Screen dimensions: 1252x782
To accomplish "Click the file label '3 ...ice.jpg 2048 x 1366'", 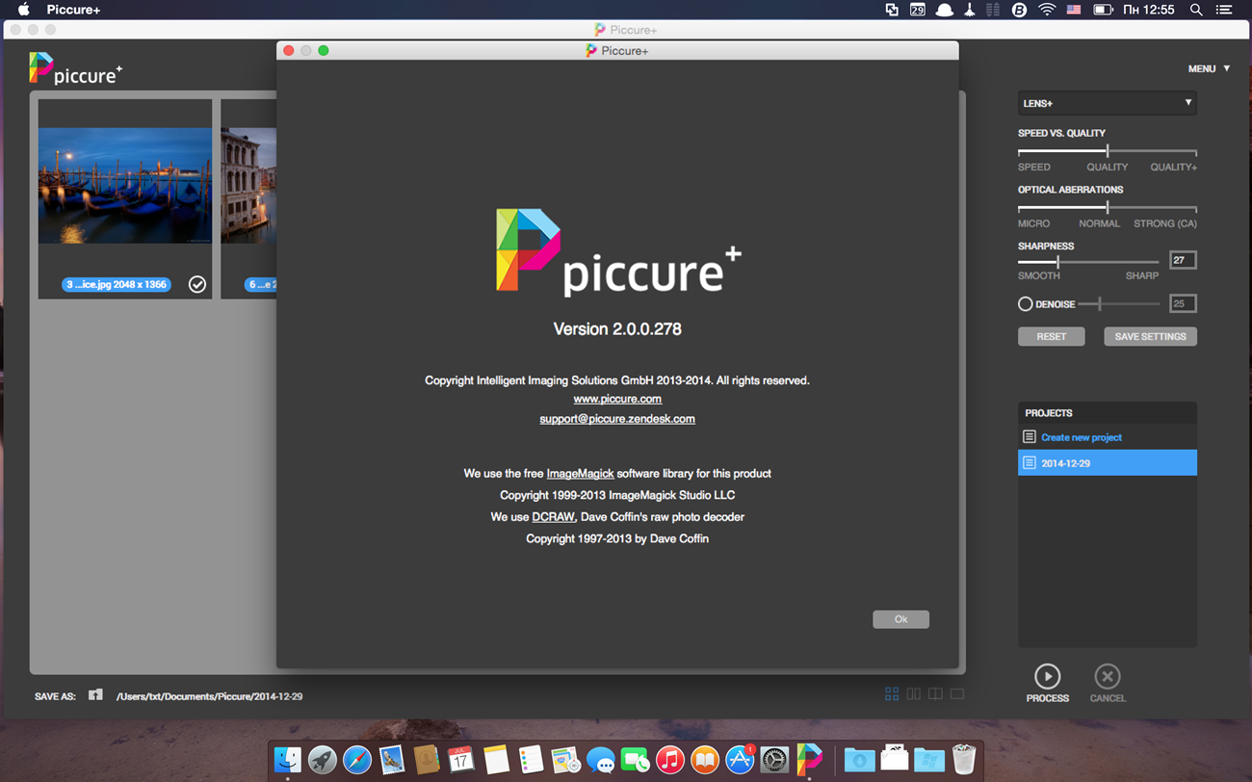I will [x=117, y=284].
